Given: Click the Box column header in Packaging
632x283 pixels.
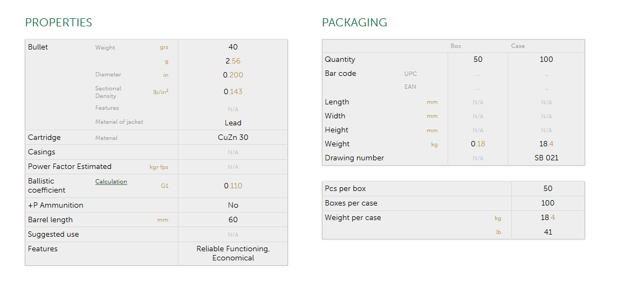Looking at the screenshot, I should (x=456, y=46).
